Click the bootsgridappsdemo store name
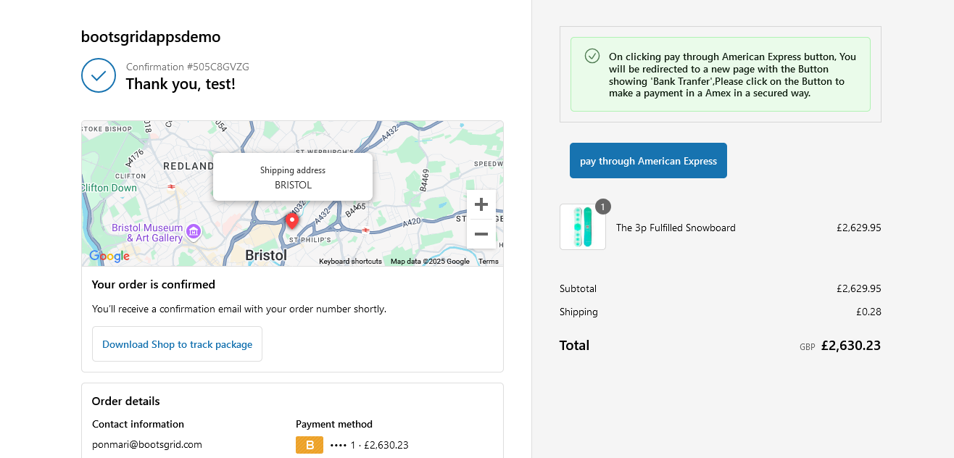 click(151, 36)
